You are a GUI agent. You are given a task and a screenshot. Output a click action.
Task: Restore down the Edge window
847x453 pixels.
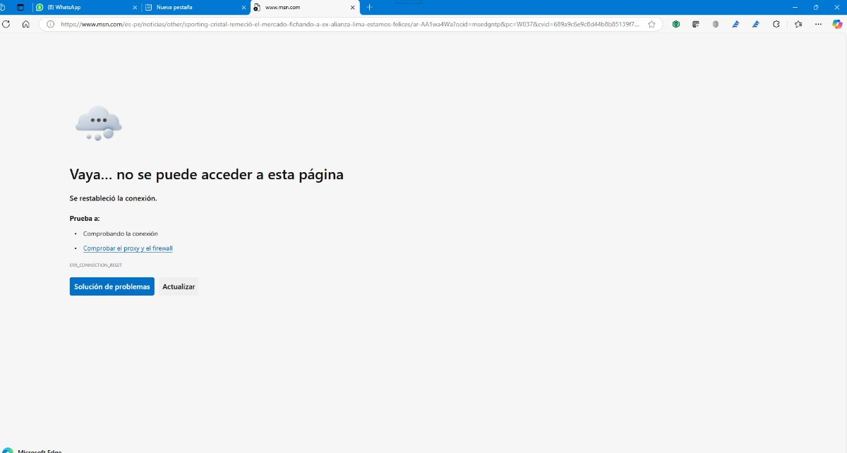pyautogui.click(x=816, y=7)
